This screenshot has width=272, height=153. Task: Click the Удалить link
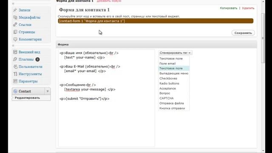click(248, 8)
